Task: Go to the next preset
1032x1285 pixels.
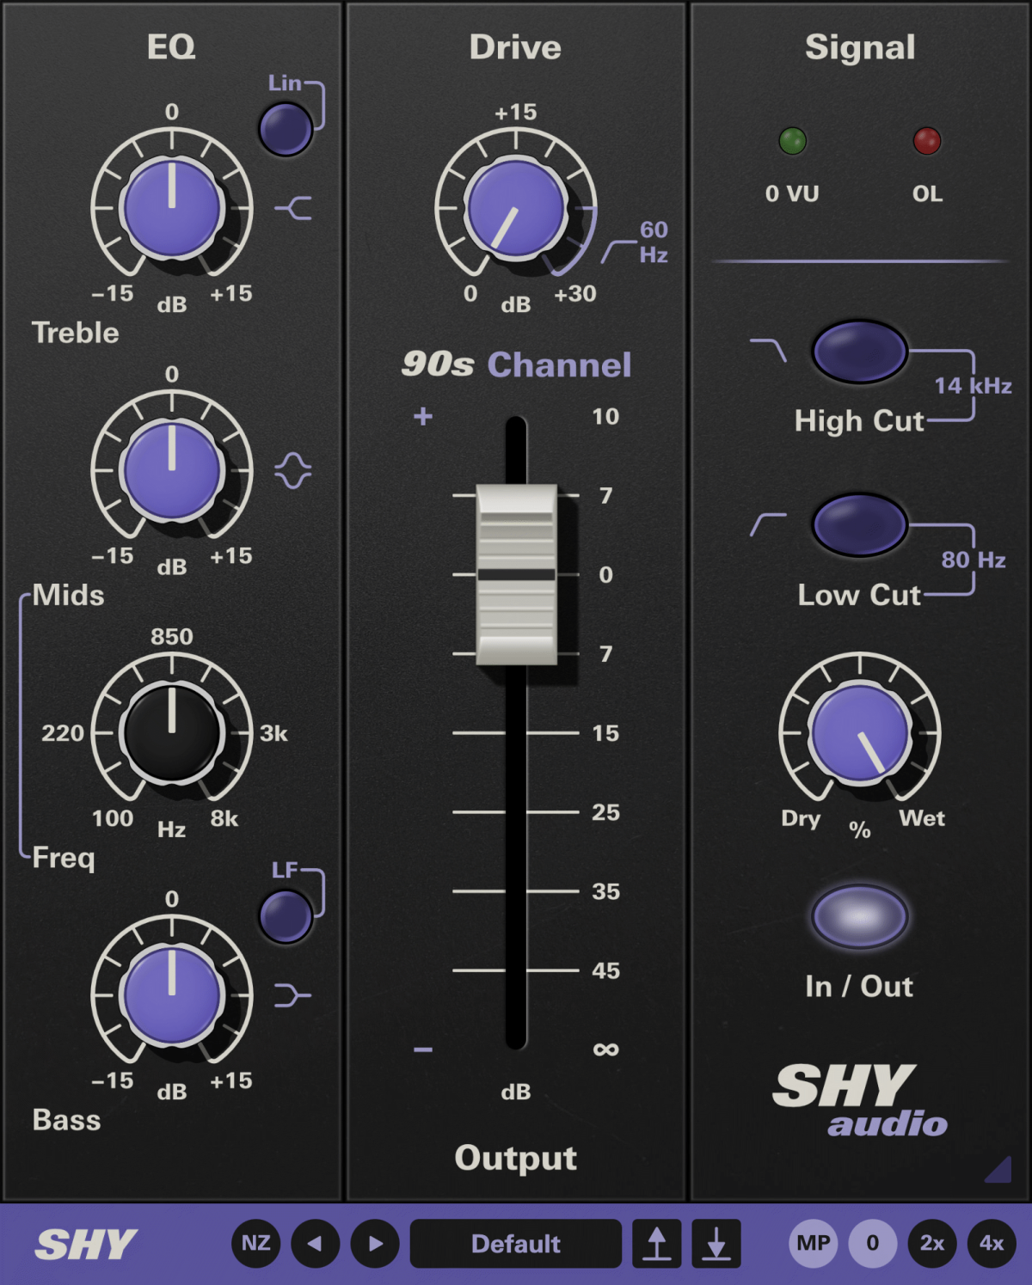Action: pyautogui.click(x=375, y=1244)
